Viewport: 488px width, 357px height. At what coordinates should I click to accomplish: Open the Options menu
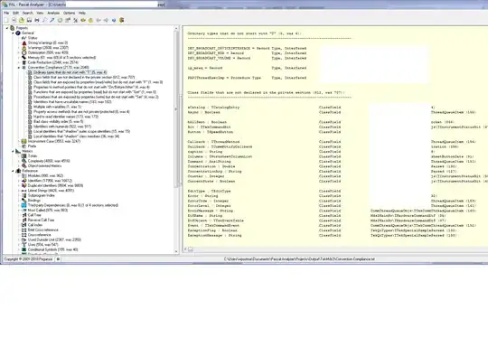[69, 13]
